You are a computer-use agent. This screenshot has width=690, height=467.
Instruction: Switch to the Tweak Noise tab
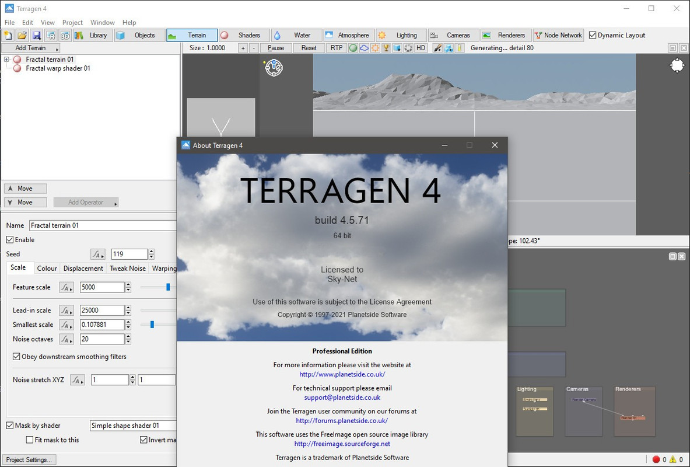coord(128,269)
